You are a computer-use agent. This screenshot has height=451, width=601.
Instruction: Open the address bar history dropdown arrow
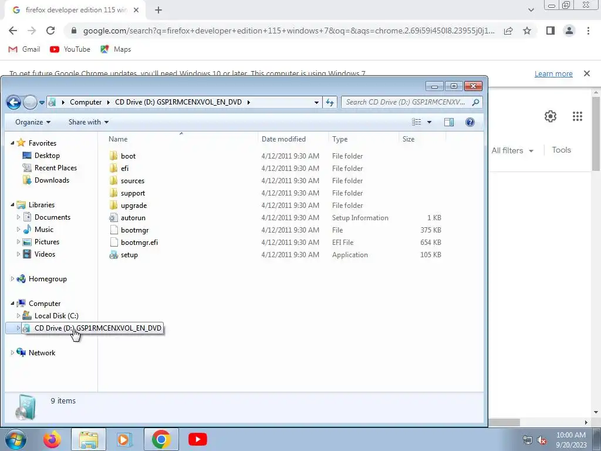(316, 102)
